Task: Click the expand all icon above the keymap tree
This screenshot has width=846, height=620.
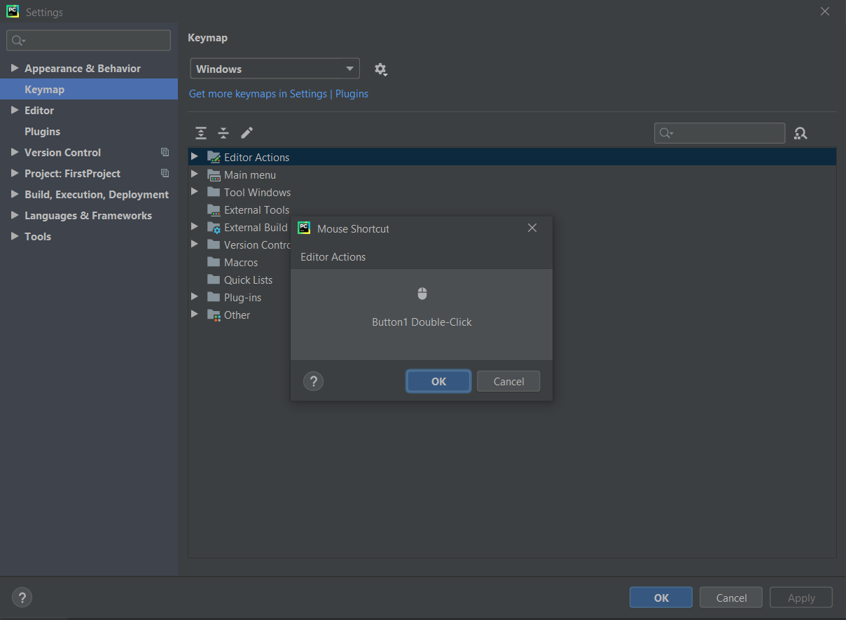Action: click(x=201, y=132)
